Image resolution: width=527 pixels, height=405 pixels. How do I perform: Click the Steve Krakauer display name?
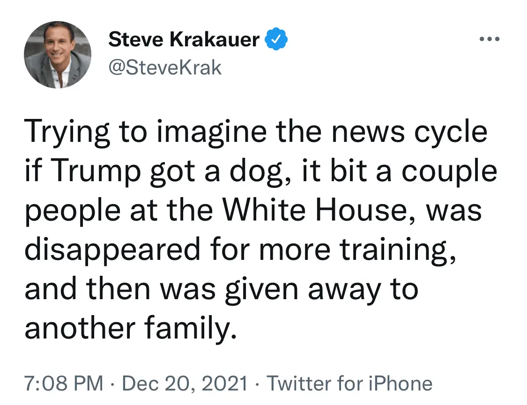pyautogui.click(x=184, y=40)
